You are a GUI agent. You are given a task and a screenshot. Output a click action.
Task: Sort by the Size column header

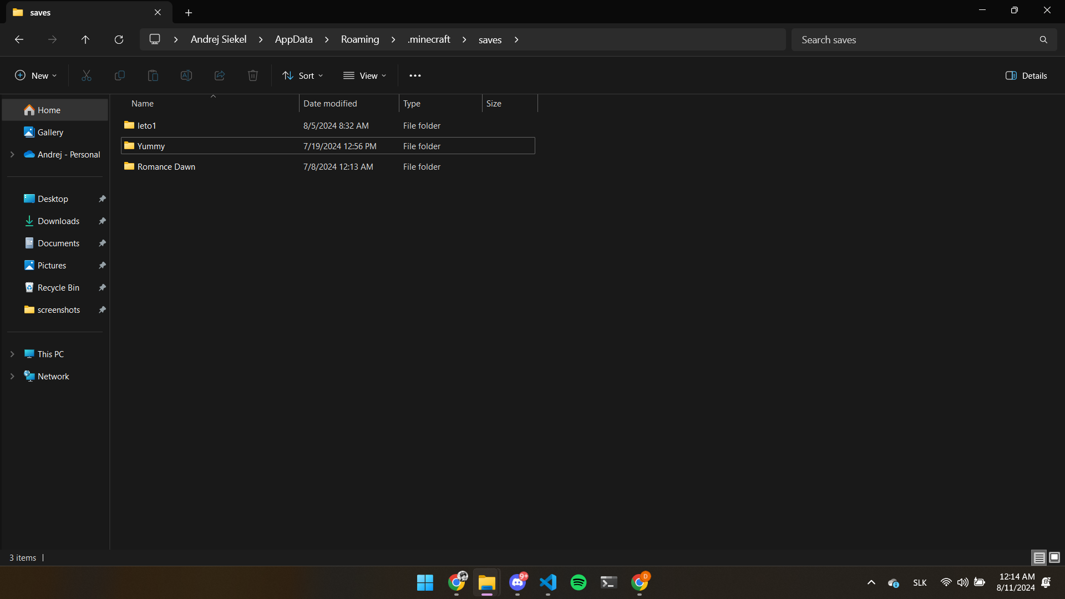coord(510,104)
